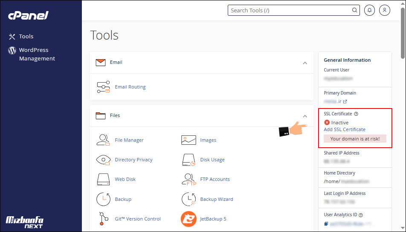The width and height of the screenshot is (406, 232).
Task: Click the Email Routing icon
Action: point(103,87)
